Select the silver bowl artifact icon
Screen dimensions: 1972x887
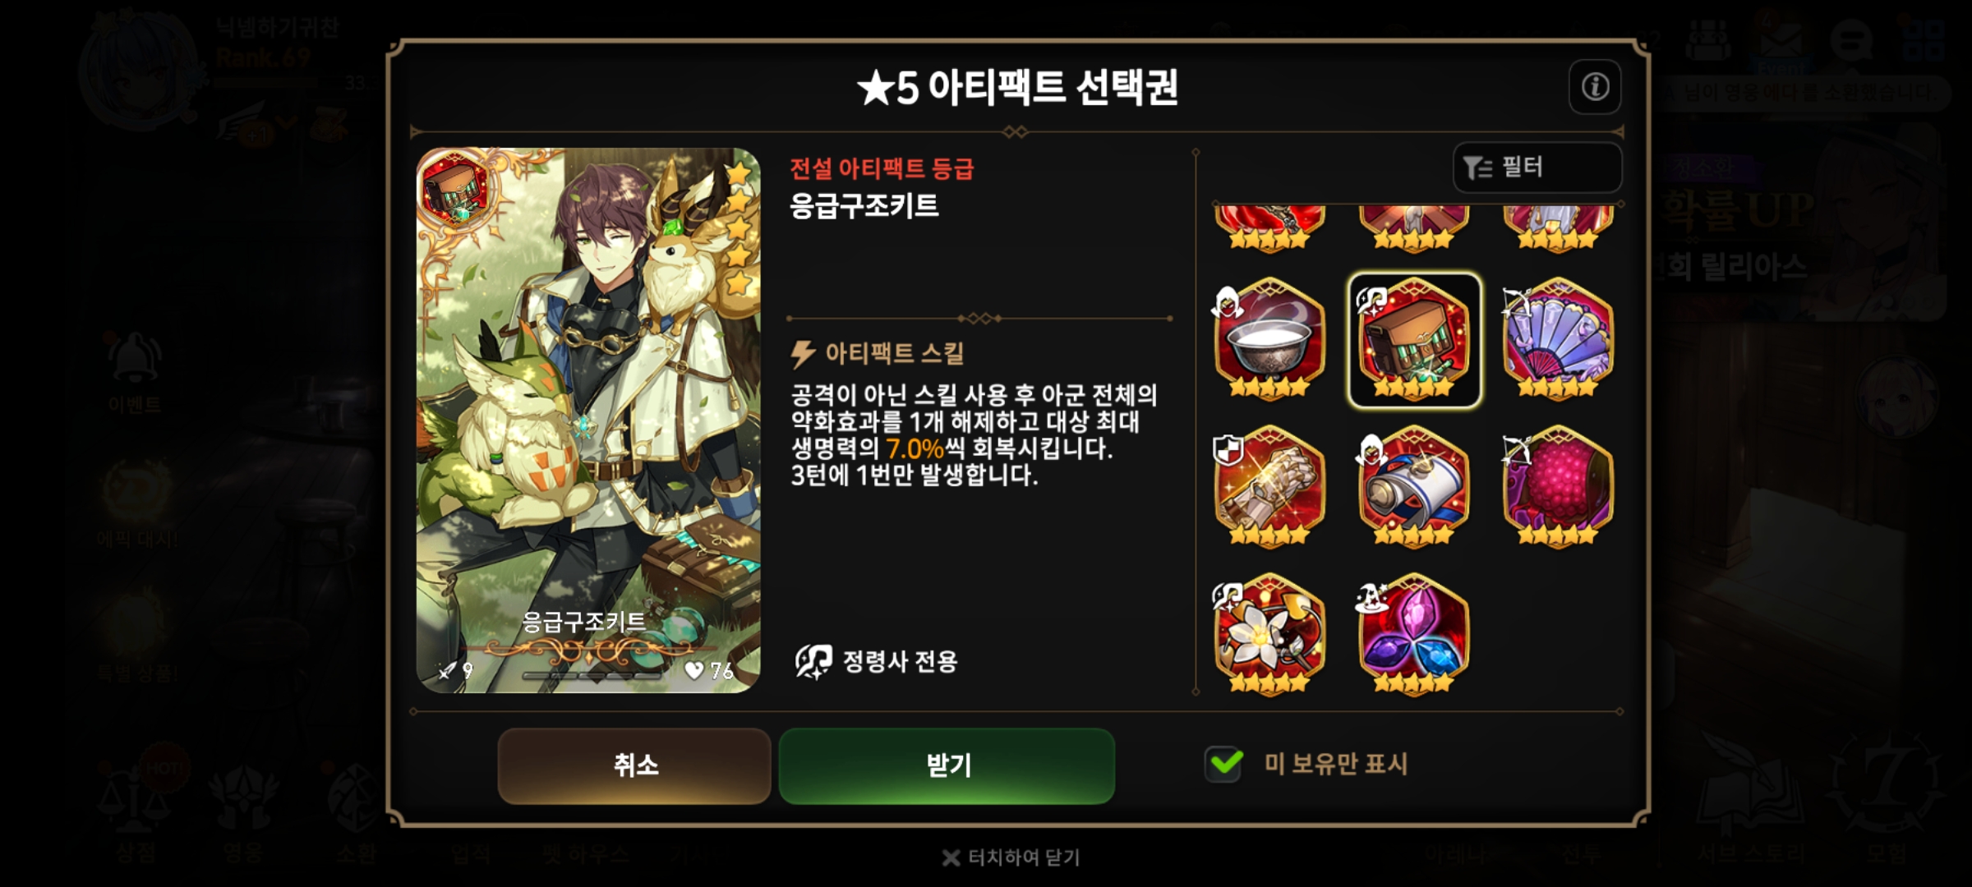point(1269,339)
